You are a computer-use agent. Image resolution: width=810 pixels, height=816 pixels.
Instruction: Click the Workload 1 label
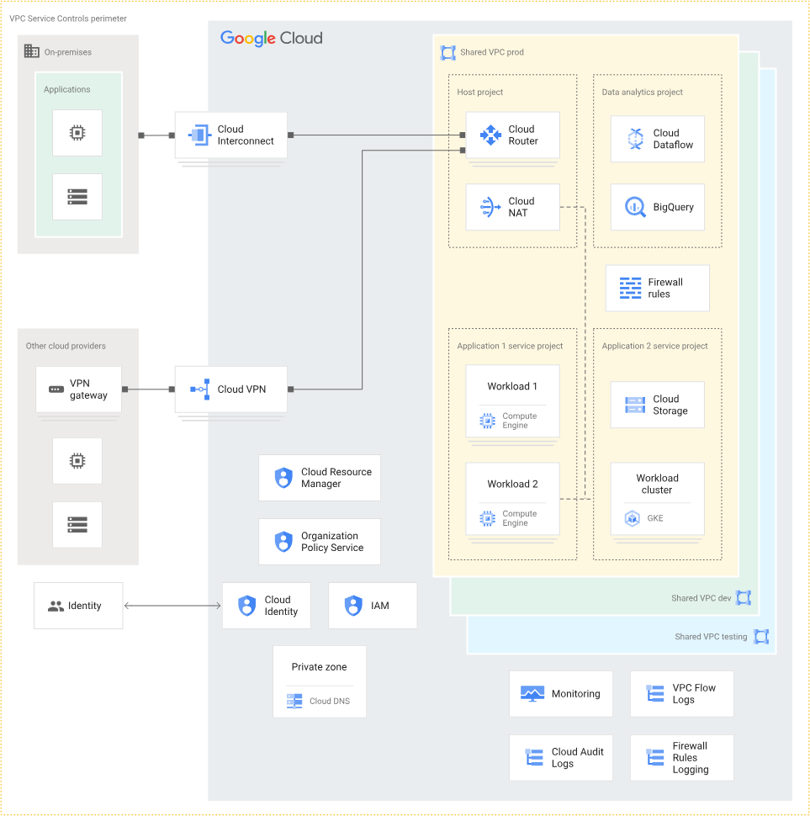pos(512,386)
